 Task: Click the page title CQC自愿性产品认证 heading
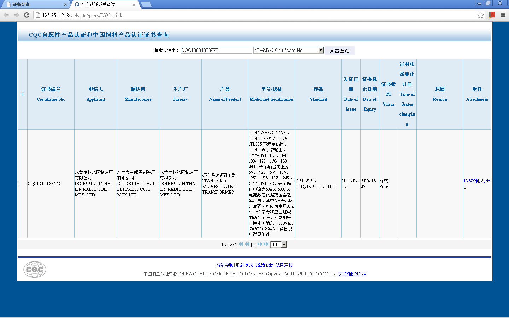point(99,35)
